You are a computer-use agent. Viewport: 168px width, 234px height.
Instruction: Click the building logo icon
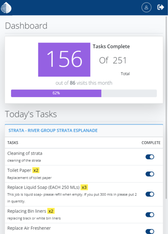tap(6, 8)
